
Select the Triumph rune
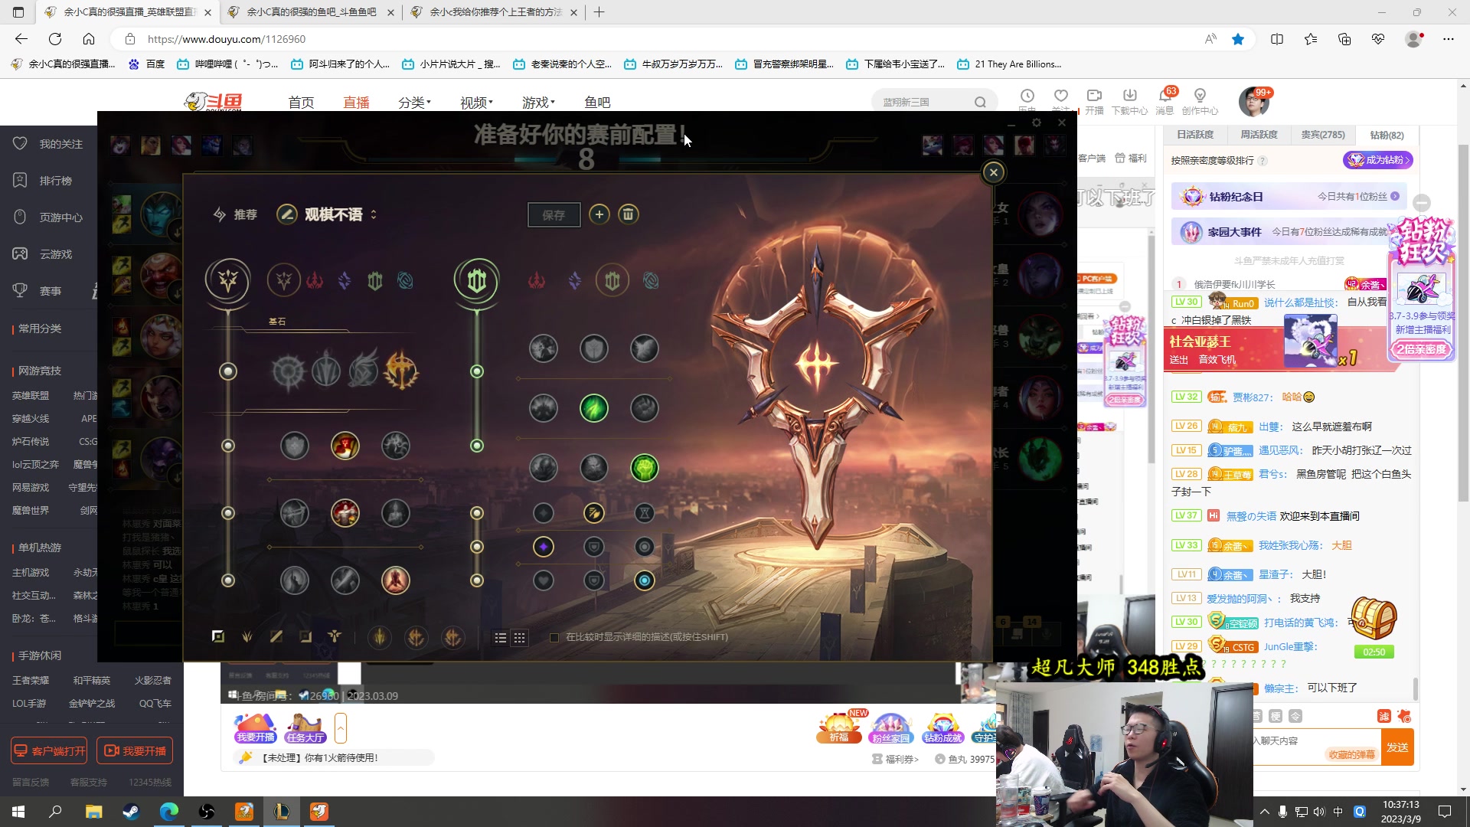(x=345, y=446)
